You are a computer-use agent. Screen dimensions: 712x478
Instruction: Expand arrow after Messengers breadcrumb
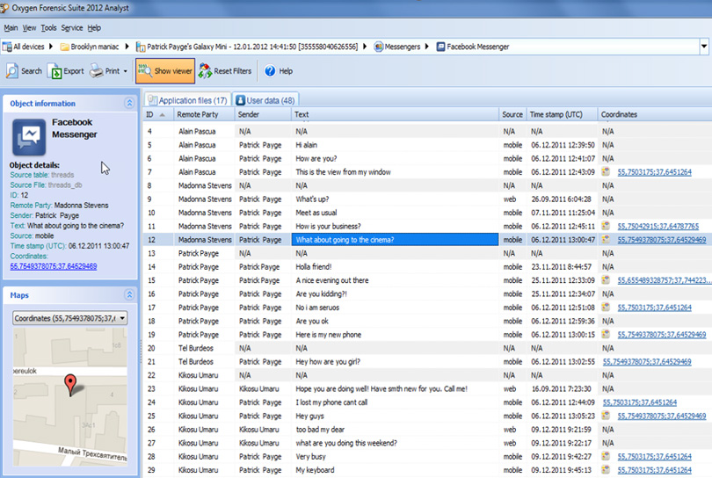coord(427,47)
